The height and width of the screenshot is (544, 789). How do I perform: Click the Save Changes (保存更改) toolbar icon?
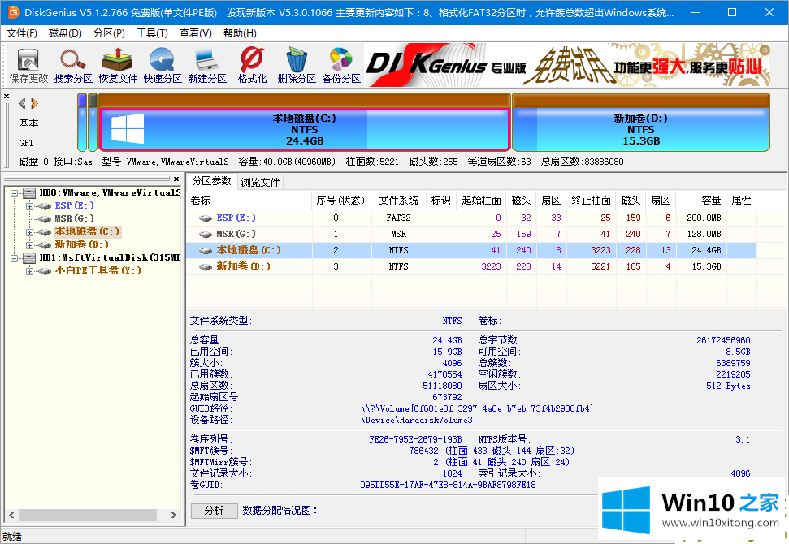[28, 65]
